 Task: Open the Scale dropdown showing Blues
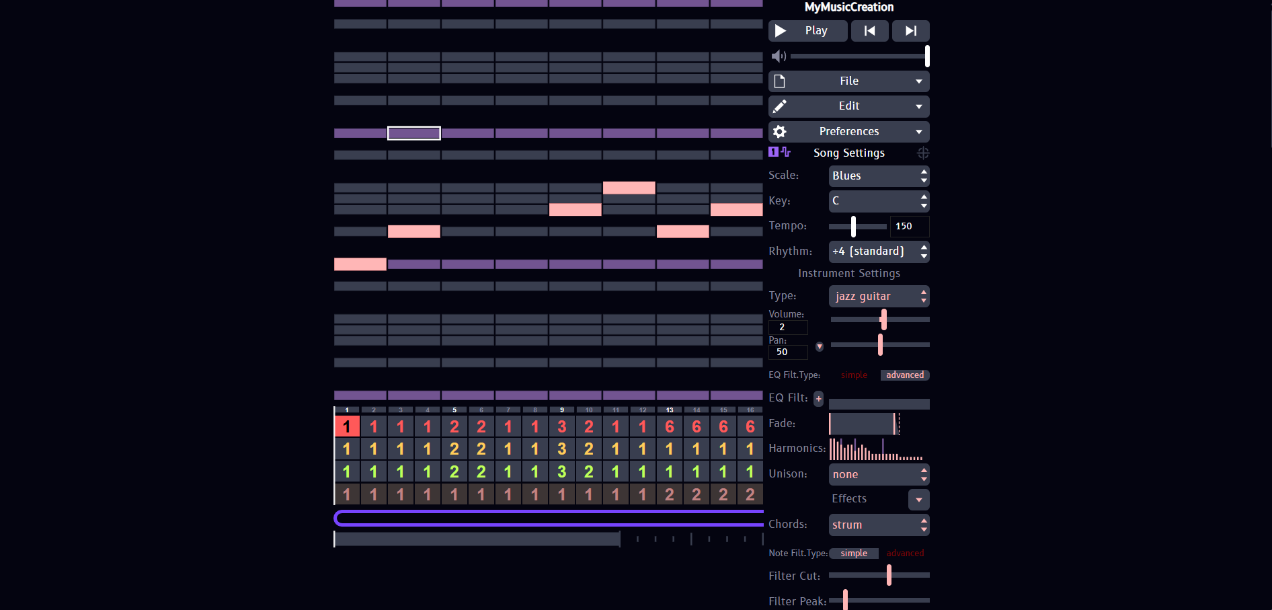(879, 176)
